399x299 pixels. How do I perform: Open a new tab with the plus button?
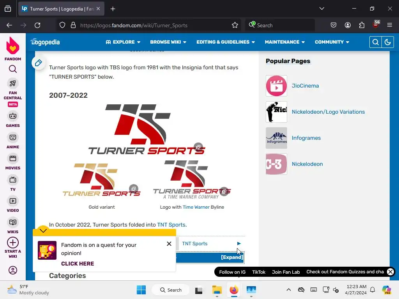coord(113,9)
